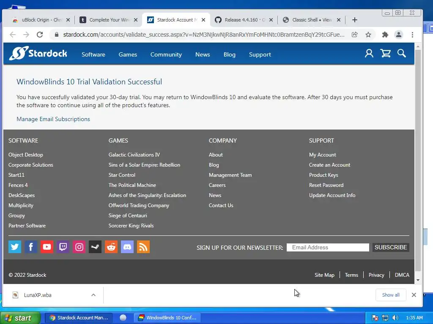Image resolution: width=433 pixels, height=324 pixels.
Task: Expand LunaXP.wba download options chevron
Action: click(93, 295)
